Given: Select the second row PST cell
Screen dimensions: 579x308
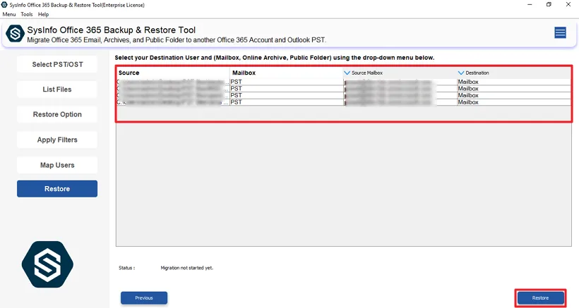Looking at the screenshot, I should (x=287, y=88).
